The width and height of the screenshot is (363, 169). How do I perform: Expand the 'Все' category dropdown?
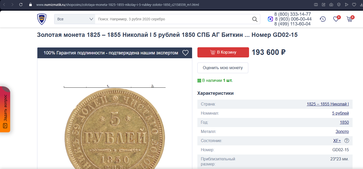pyautogui.click(x=75, y=19)
